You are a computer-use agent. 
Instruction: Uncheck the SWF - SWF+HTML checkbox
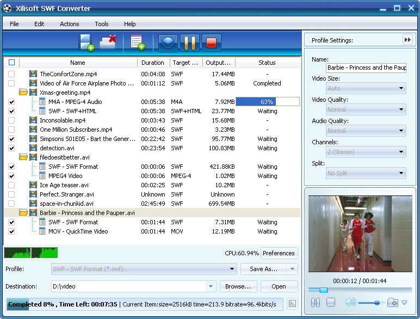coord(11,111)
